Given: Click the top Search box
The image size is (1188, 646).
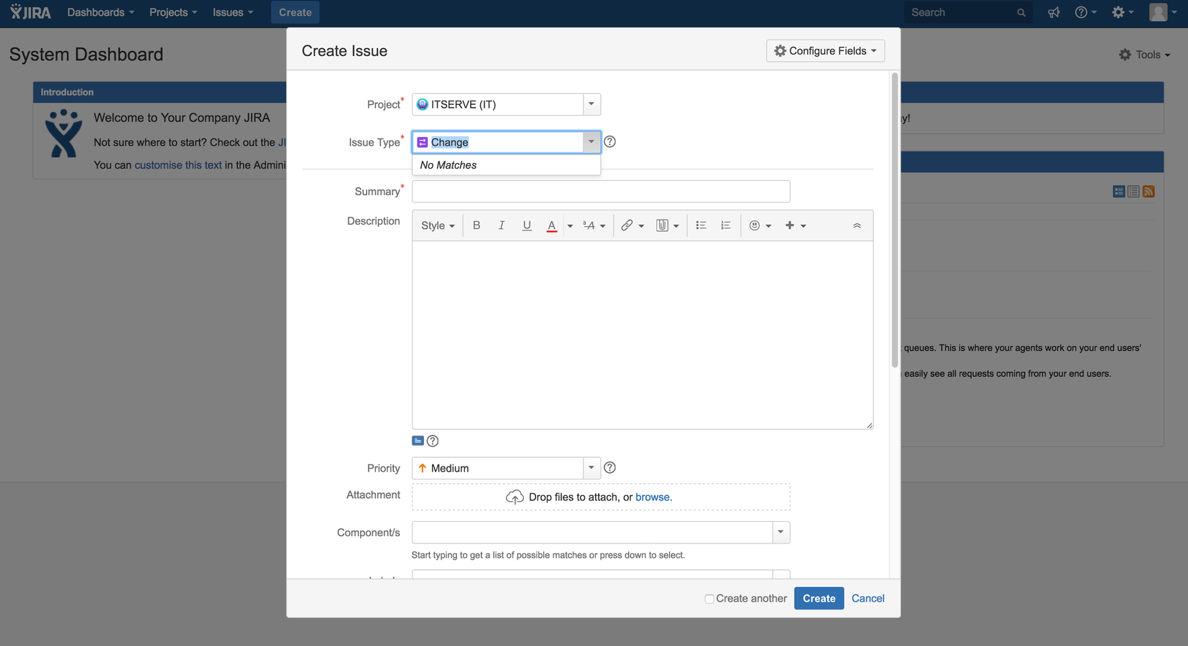Looking at the screenshot, I should click(x=967, y=12).
